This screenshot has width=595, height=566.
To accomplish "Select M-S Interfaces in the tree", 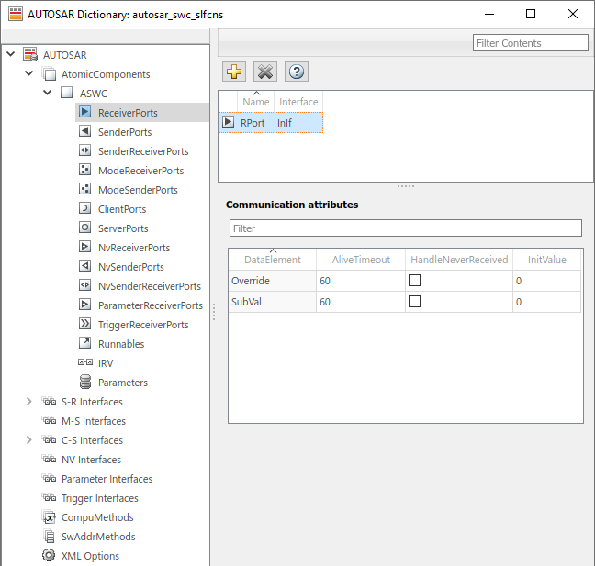I will click(x=94, y=421).
